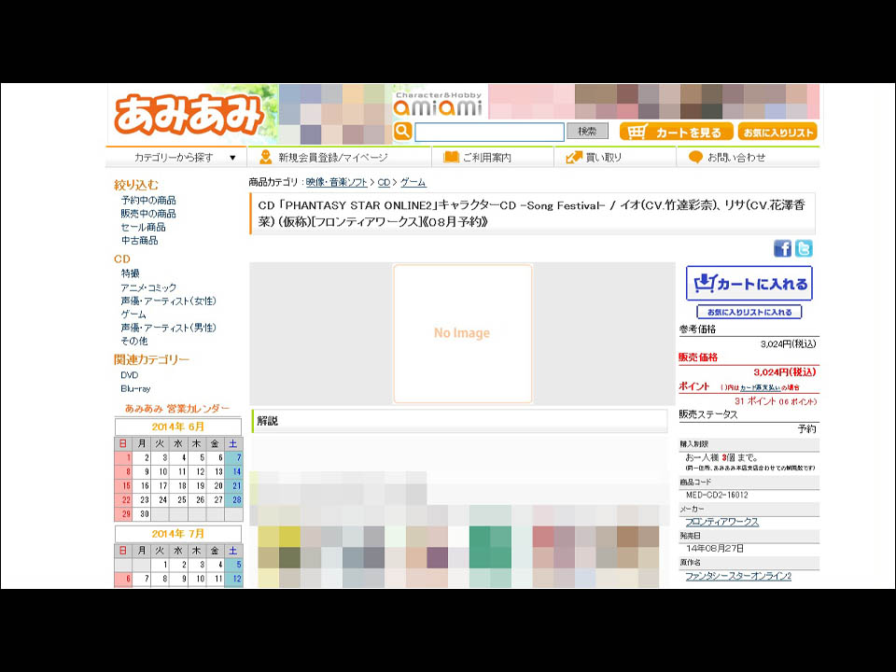The image size is (896, 672).
Task: Open DVD related category
Action: pyautogui.click(x=129, y=375)
